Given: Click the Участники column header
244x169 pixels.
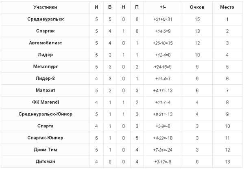Looking at the screenshot, I should (x=45, y=7).
